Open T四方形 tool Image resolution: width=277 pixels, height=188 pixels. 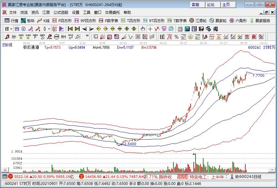[131, 21]
